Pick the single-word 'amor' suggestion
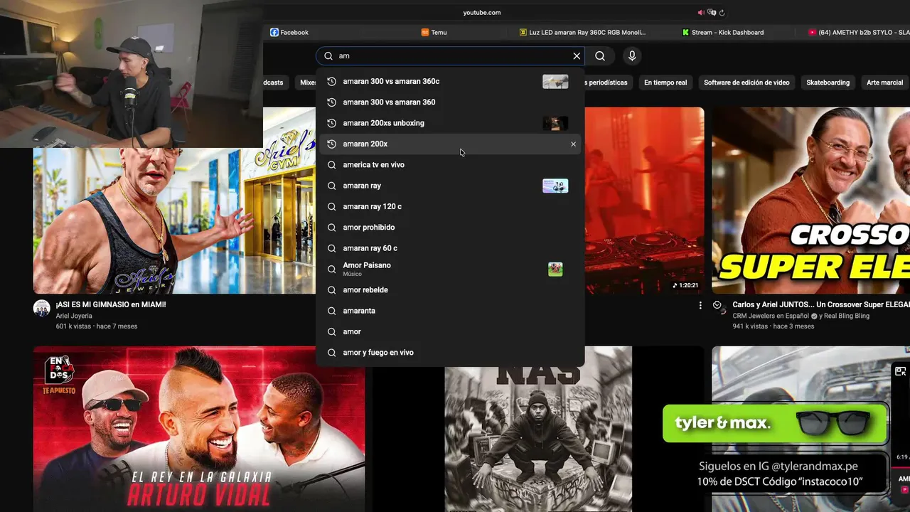Screen dimensions: 910x512 tap(449, 331)
